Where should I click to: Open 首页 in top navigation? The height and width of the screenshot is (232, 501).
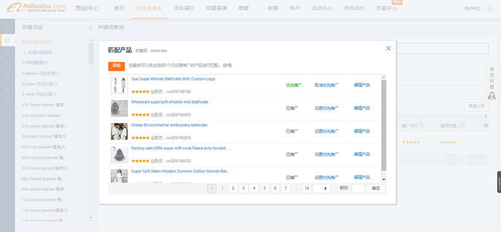[x=119, y=9]
